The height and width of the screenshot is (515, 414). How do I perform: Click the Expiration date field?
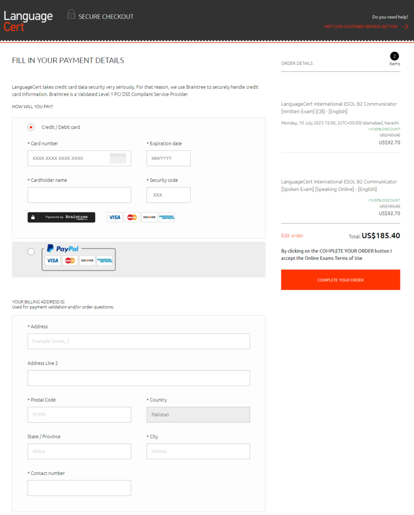tap(169, 158)
